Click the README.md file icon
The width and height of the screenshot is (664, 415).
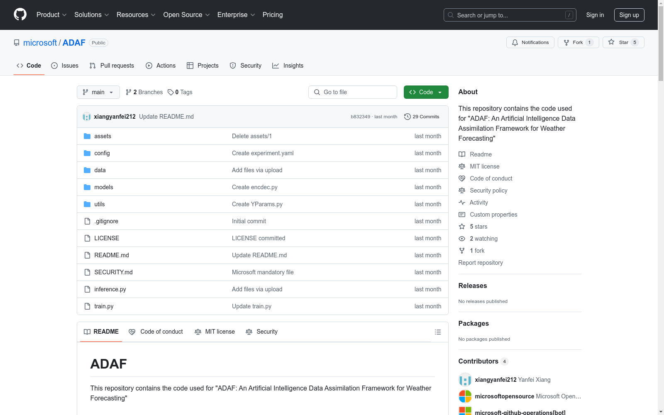pos(87,255)
